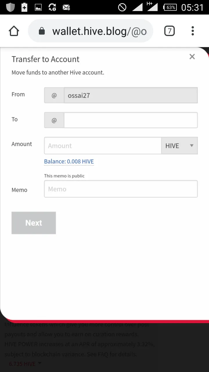
Task: Click the @ prefix next to From field
Action: pyautogui.click(x=54, y=95)
